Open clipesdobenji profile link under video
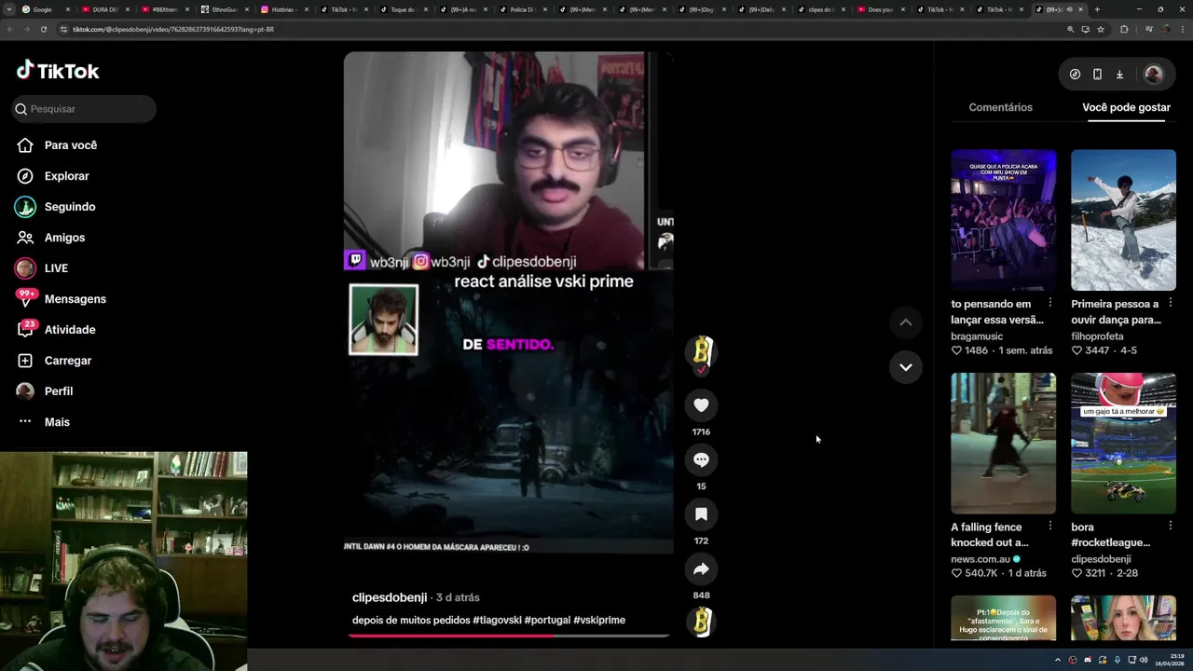 tap(390, 597)
